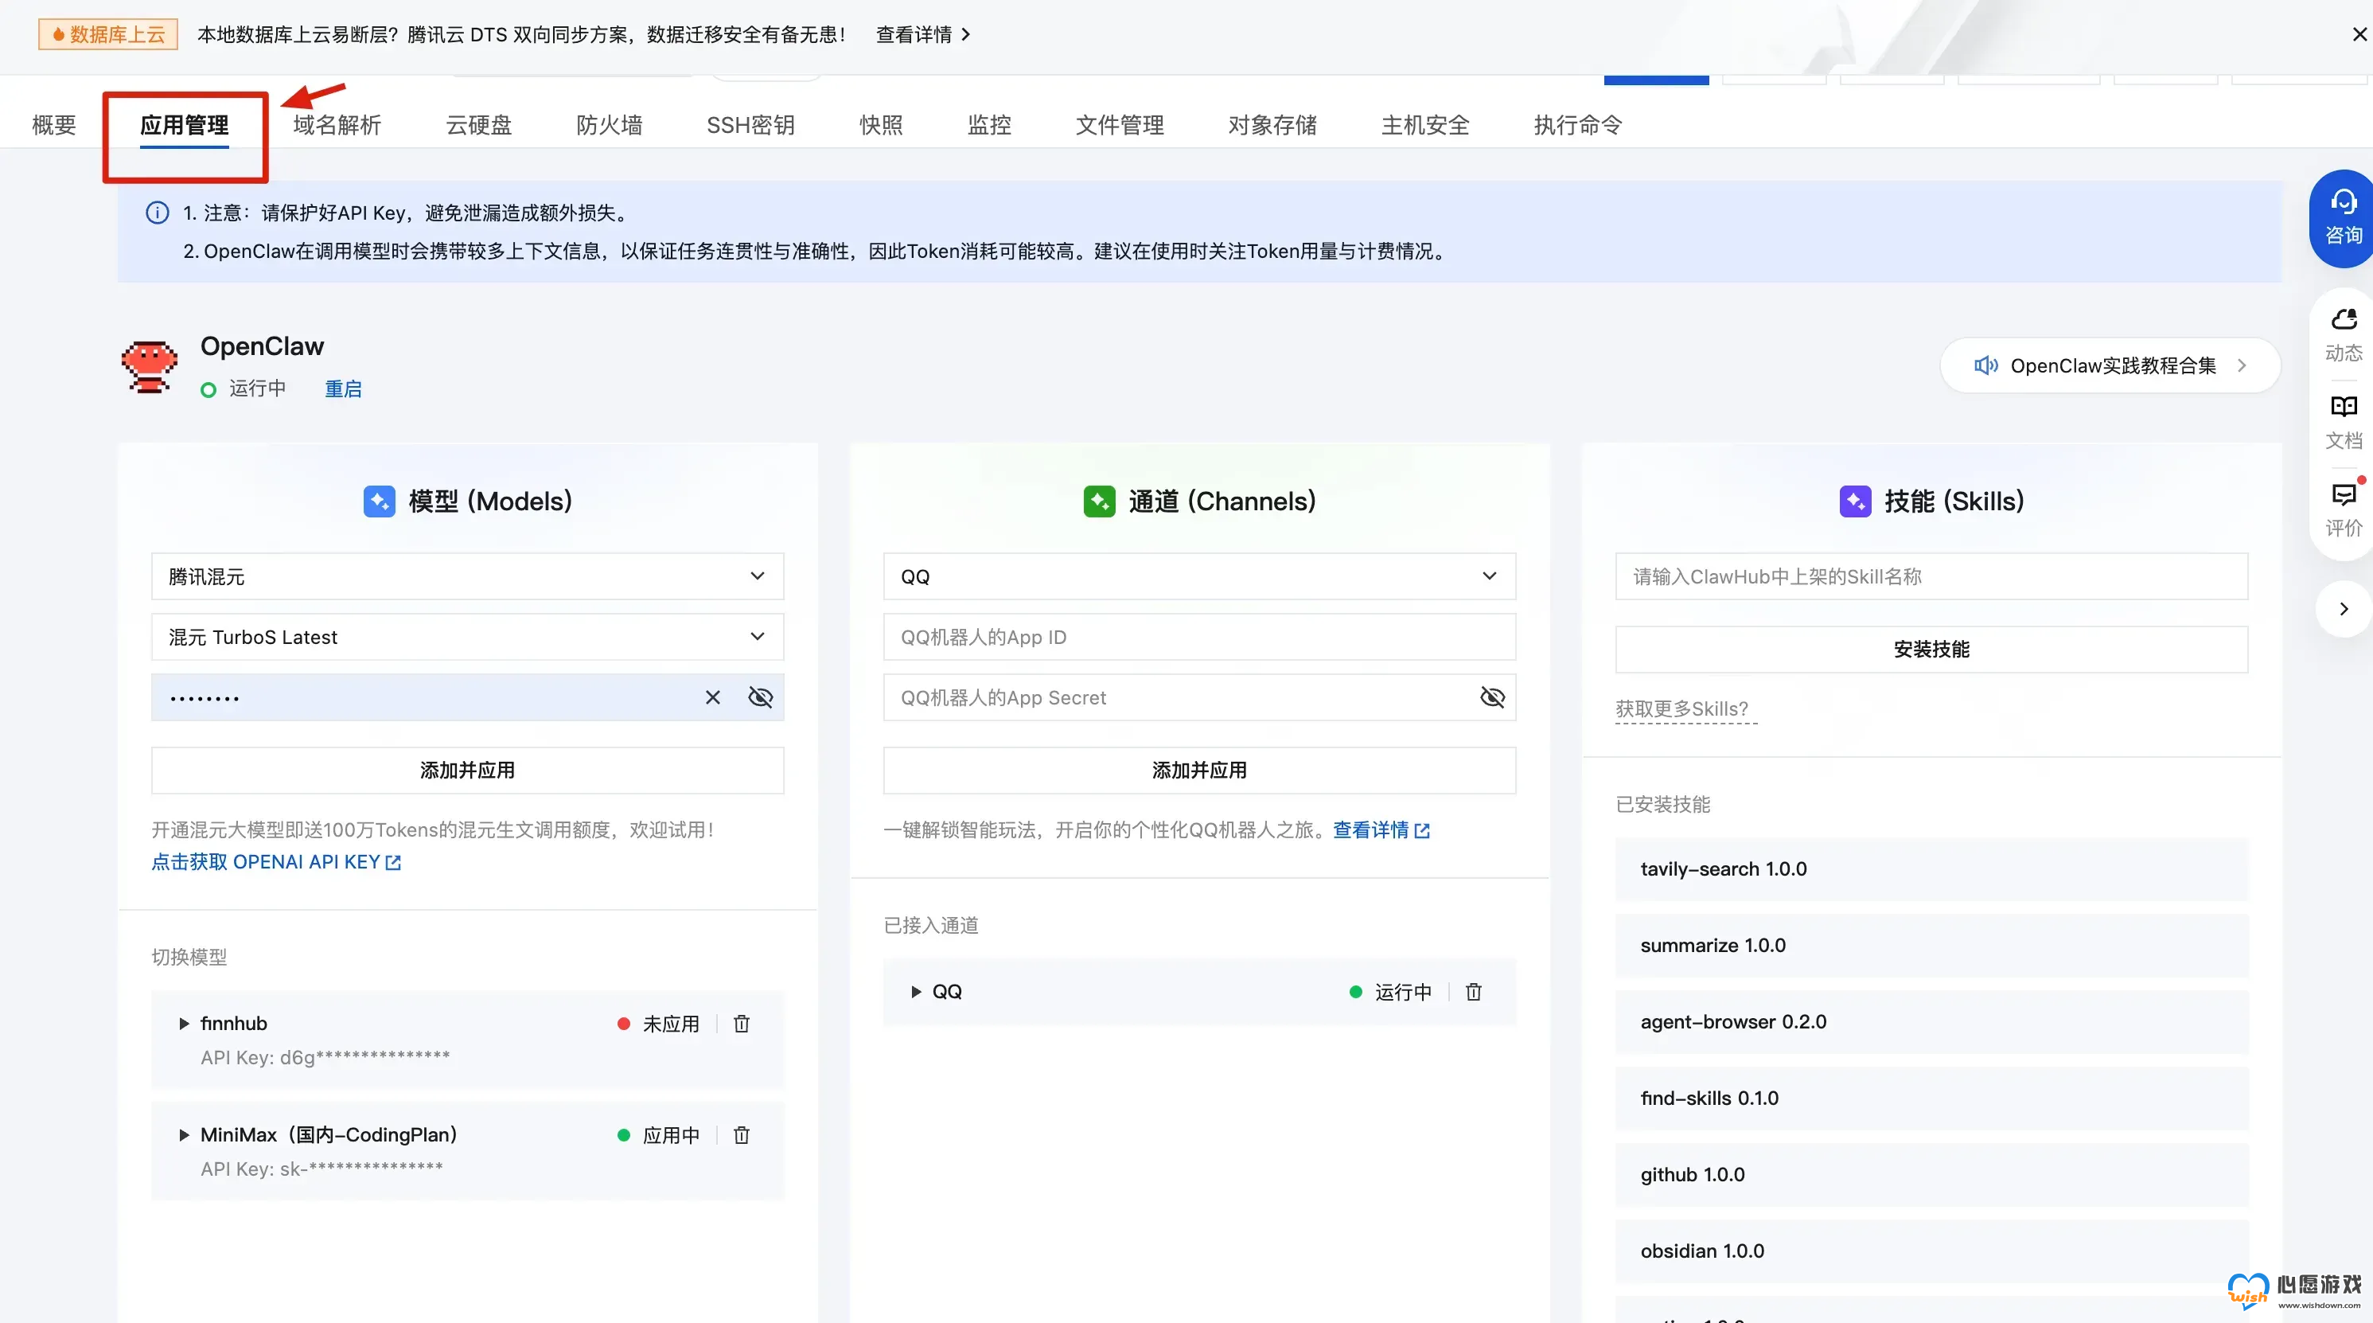Click the 安装技能 button

pos(1931,650)
